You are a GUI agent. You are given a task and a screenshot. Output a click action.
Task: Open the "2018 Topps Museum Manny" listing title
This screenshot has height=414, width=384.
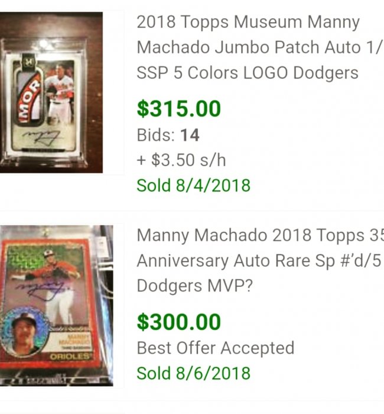point(248,22)
